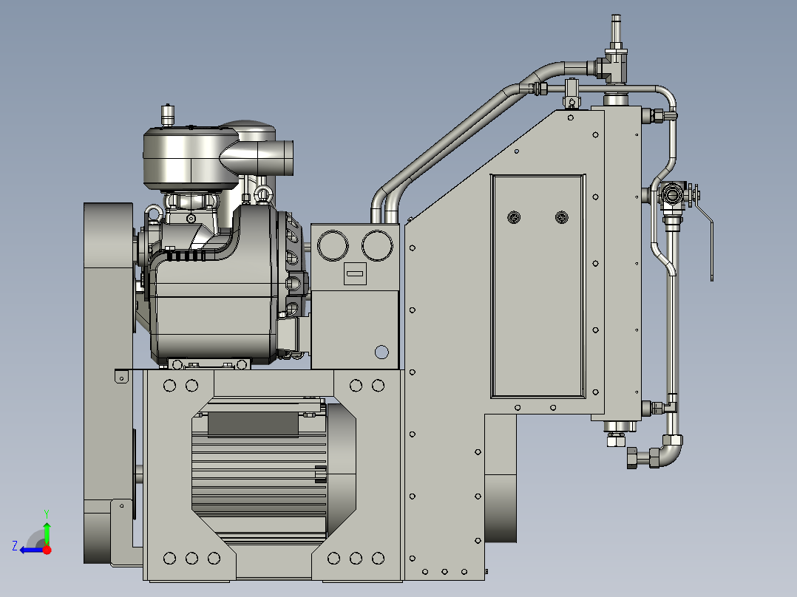This screenshot has width=797, height=597.
Task: Click the red origin ball of the triad
Action: pyautogui.click(x=47, y=550)
